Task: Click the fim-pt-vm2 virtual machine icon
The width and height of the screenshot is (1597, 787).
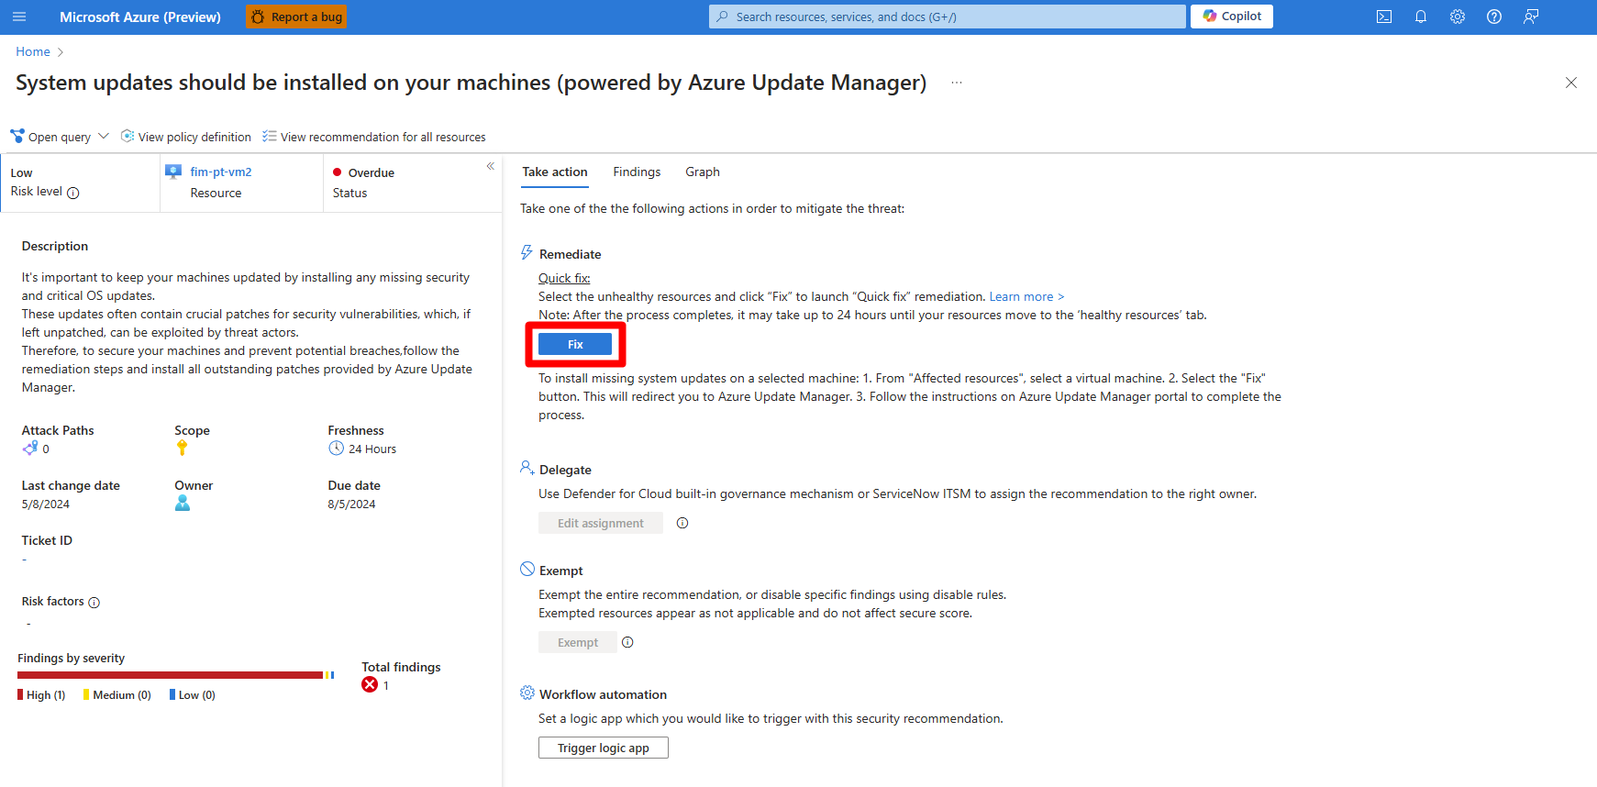Action: click(x=173, y=172)
